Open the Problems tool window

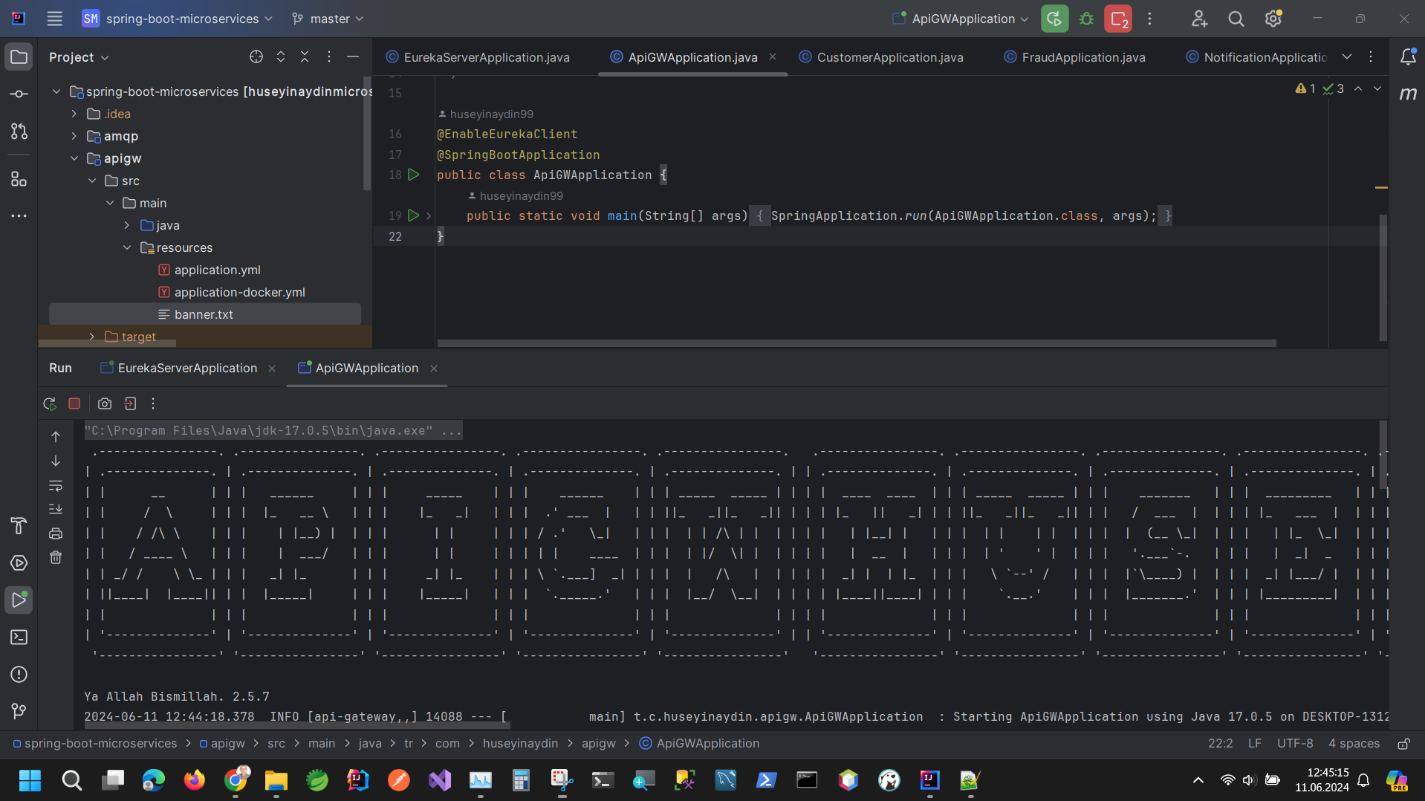(x=19, y=675)
